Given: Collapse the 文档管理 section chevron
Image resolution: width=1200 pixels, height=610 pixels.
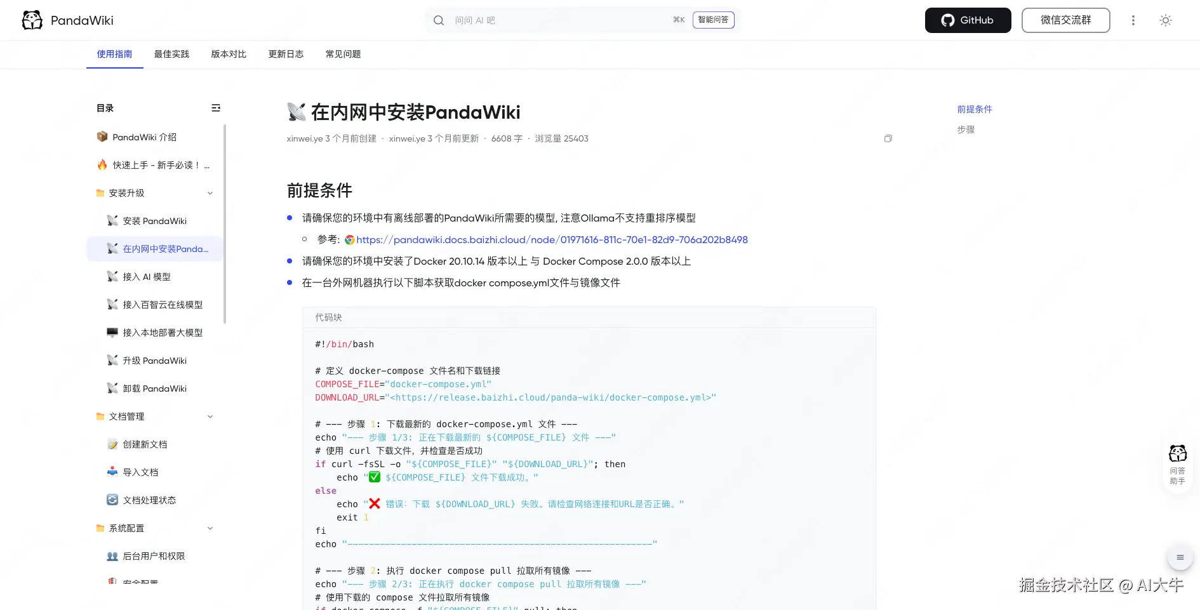Looking at the screenshot, I should click(210, 416).
